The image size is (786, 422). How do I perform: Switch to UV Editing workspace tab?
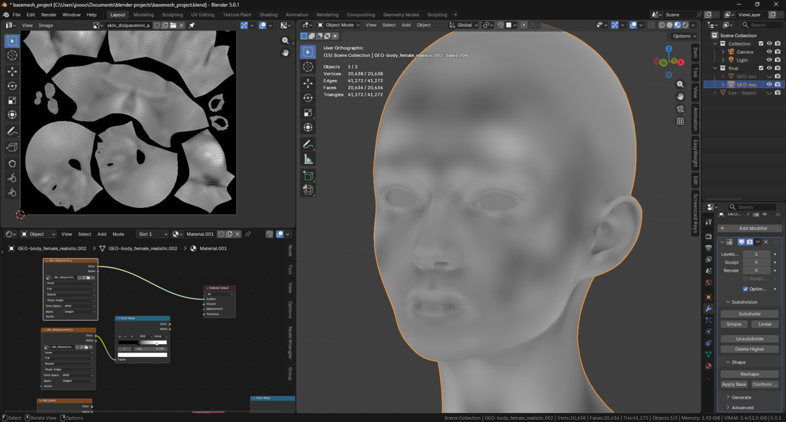(203, 15)
